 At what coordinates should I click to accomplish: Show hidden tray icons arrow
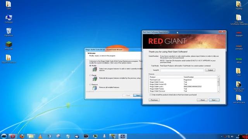click(x=222, y=136)
